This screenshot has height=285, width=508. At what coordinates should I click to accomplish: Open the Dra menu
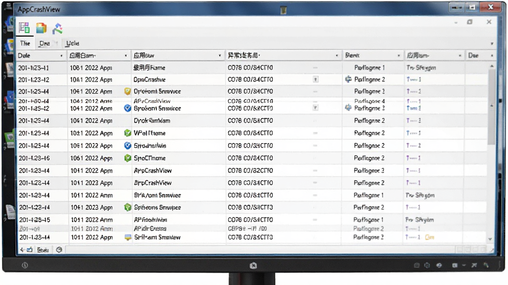click(x=44, y=44)
